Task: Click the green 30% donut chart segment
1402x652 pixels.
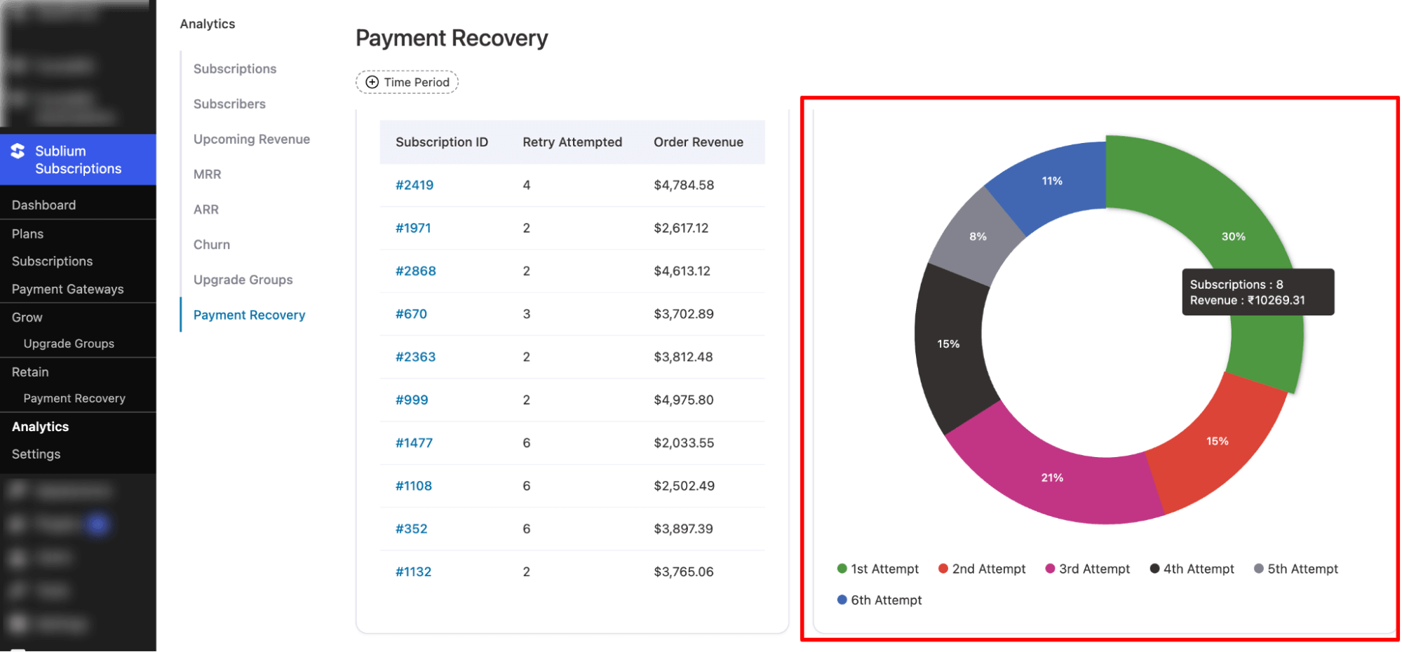Action: click(x=1234, y=236)
